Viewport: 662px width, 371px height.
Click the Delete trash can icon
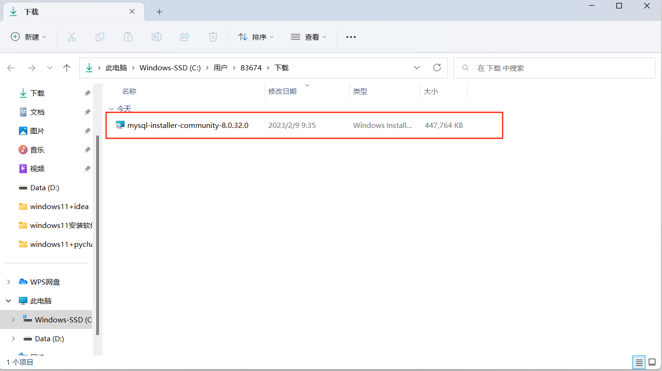(213, 37)
